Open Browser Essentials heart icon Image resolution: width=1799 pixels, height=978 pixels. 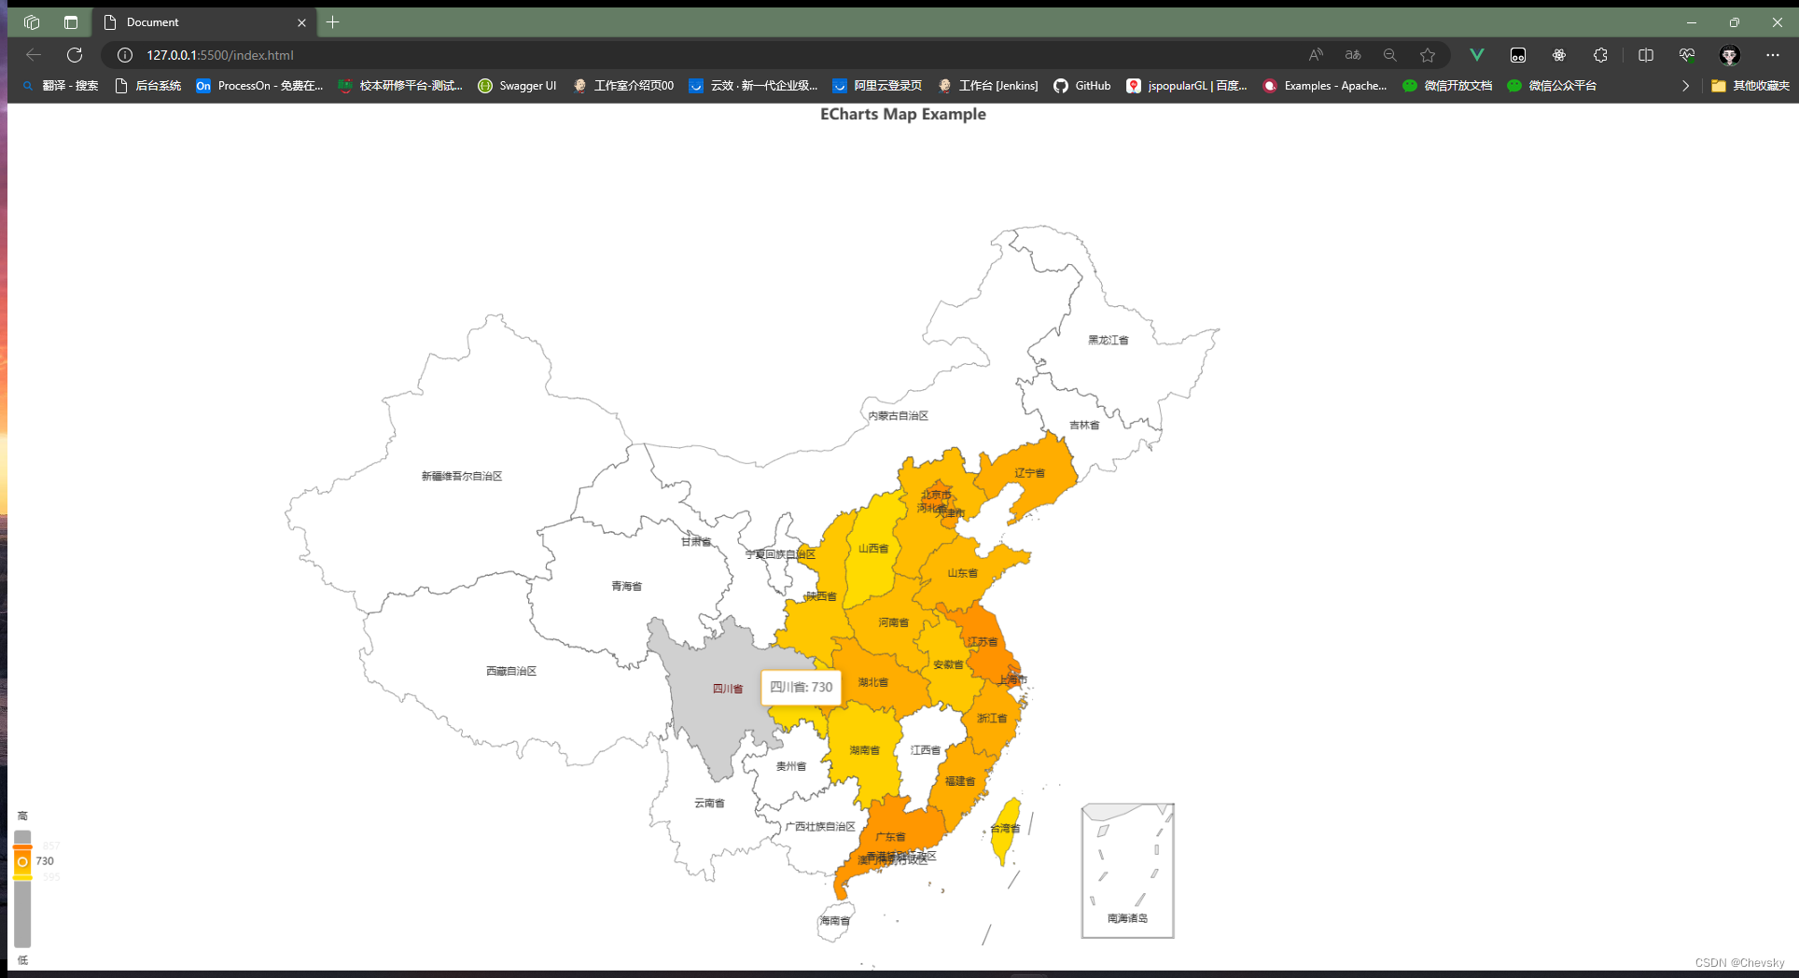(1686, 55)
